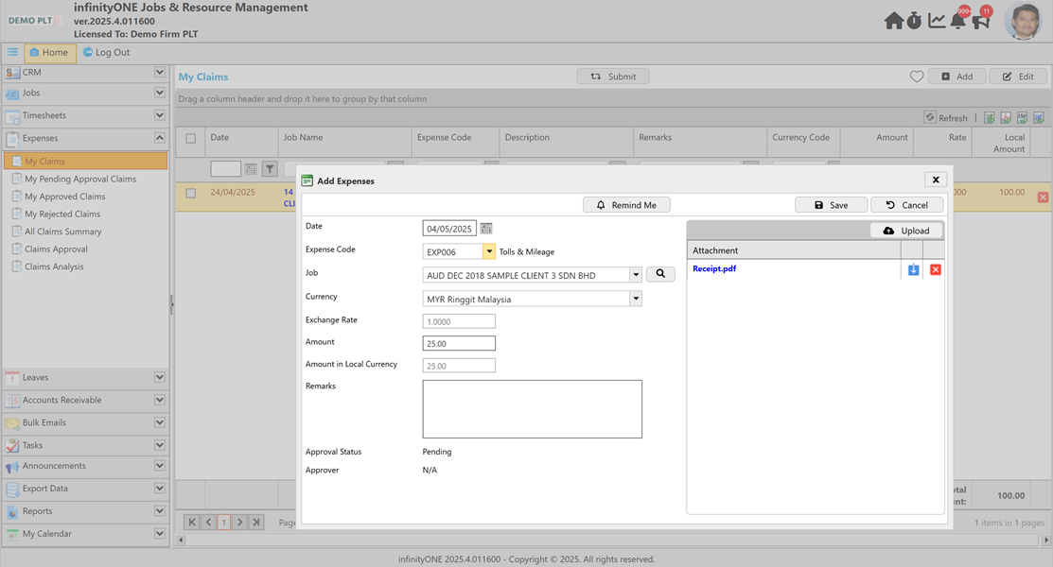
Task: Export the claims grid to Excel
Action: pos(989,117)
